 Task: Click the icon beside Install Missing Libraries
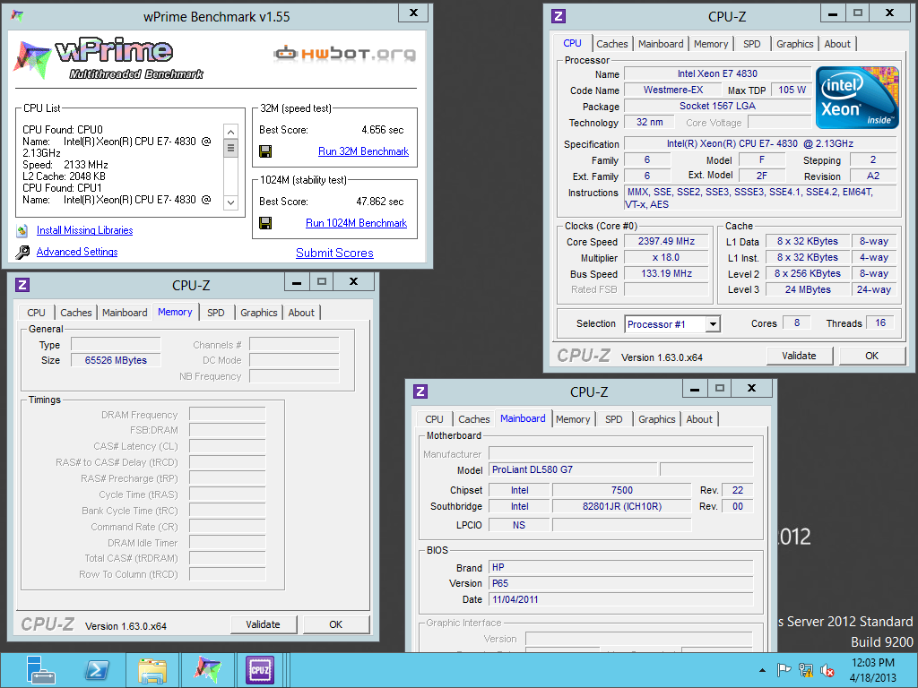23,229
